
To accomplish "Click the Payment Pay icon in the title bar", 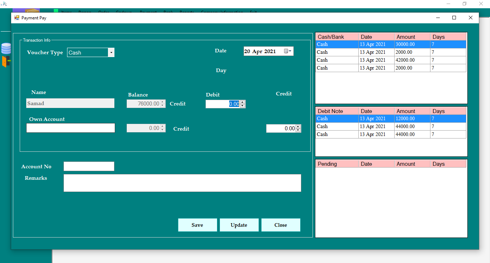I will coord(16,17).
